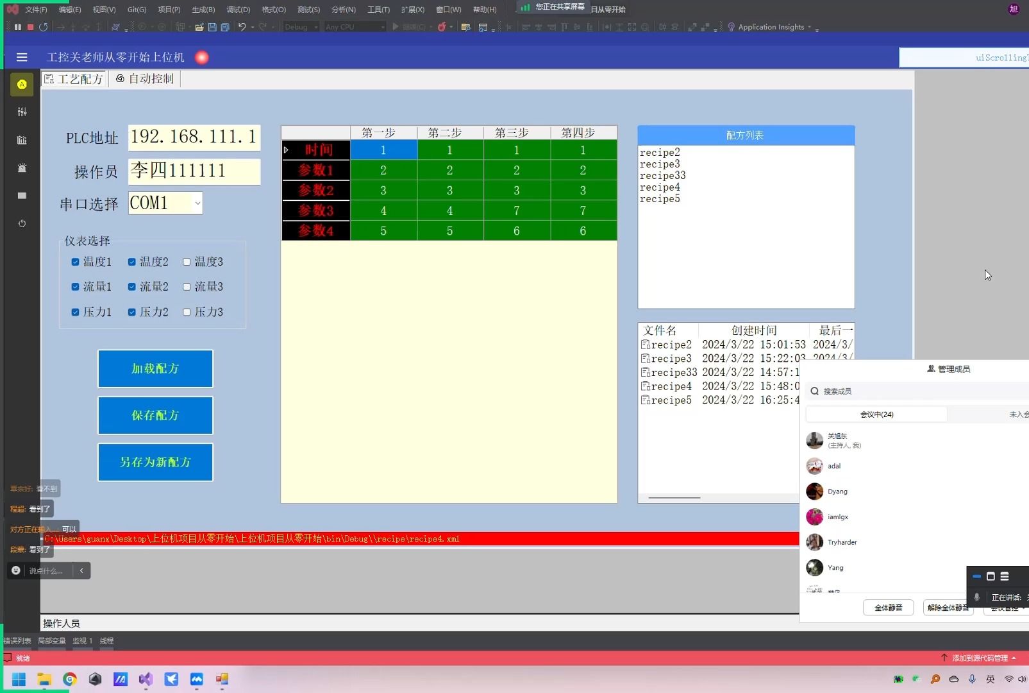Uncheck the 流量1 checkbox
Screen dimensions: 1029x693
[x=75, y=287]
